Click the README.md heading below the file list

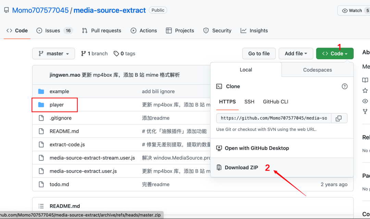[x=65, y=206]
